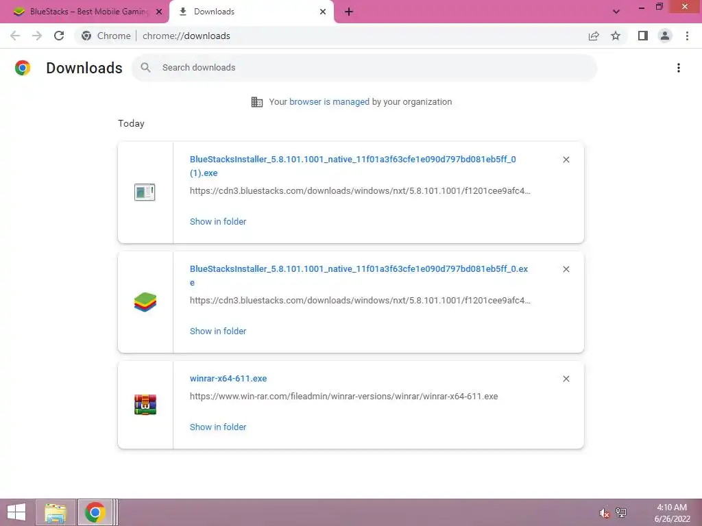Reload the Downloads page
Viewport: 702px width, 526px height.
[59, 36]
